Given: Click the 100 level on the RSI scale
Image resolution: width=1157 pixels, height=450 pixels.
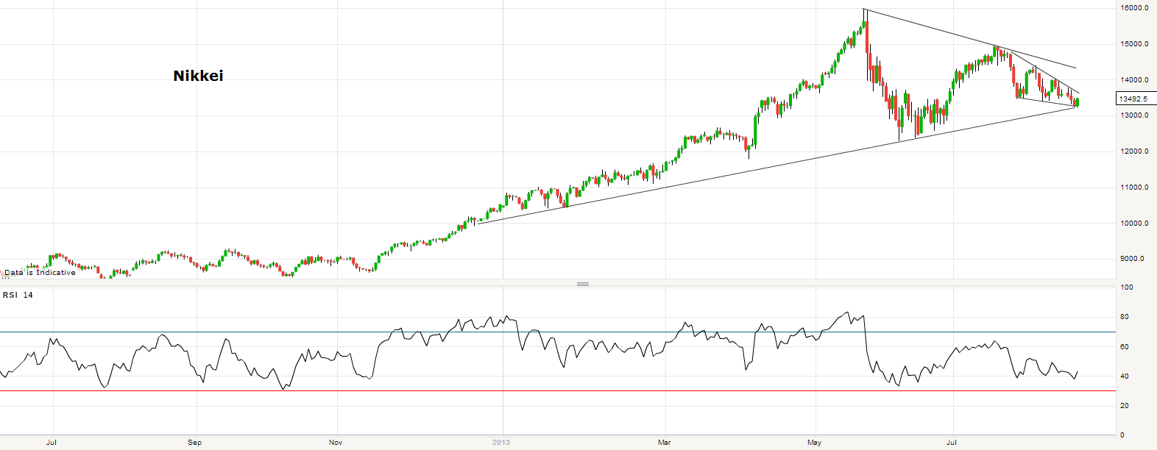Looking at the screenshot, I should (1126, 287).
